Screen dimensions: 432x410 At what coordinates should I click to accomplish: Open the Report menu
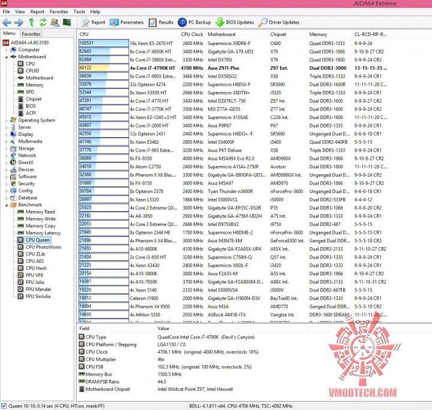37,11
